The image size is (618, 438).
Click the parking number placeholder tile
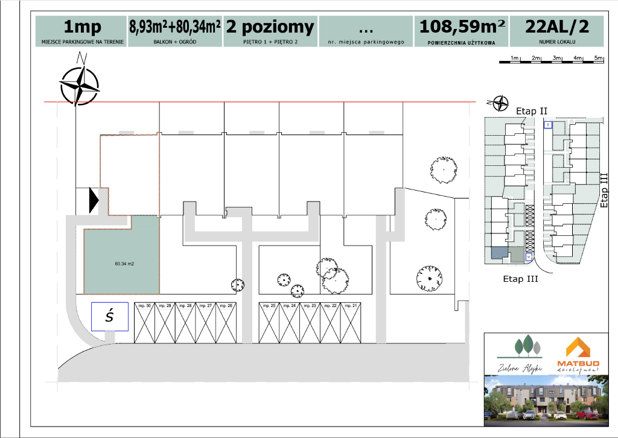pos(365,32)
